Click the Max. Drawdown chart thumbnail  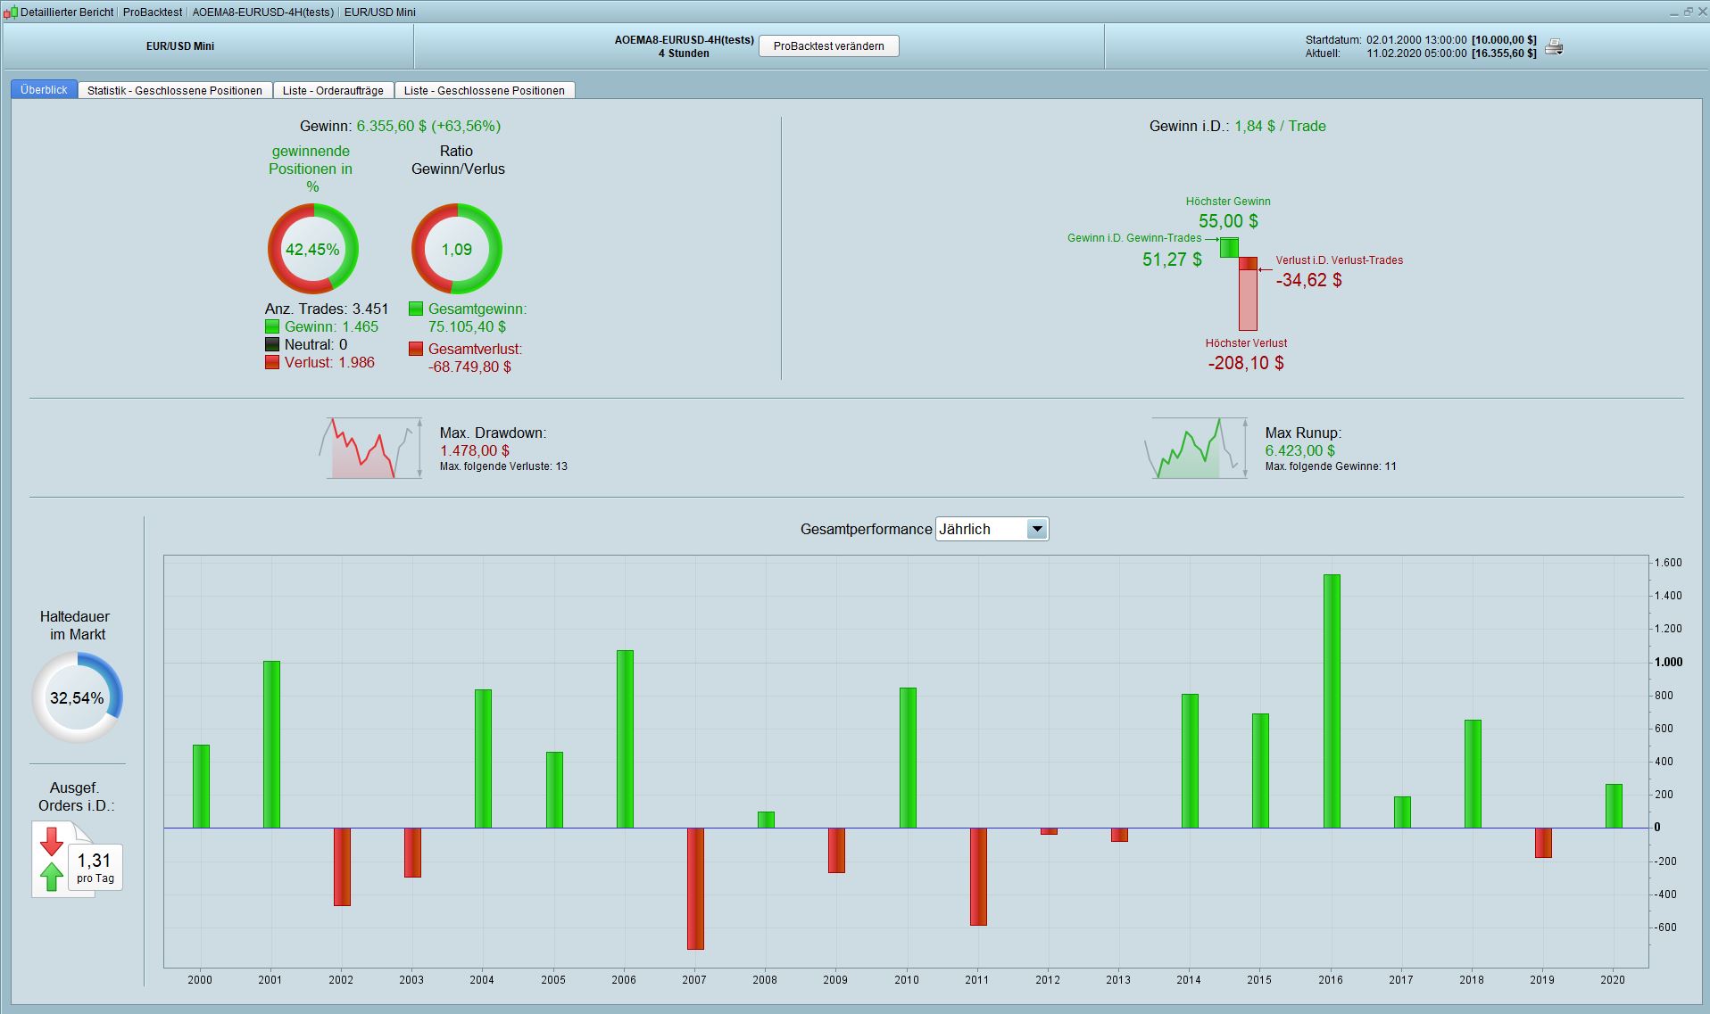click(x=370, y=448)
